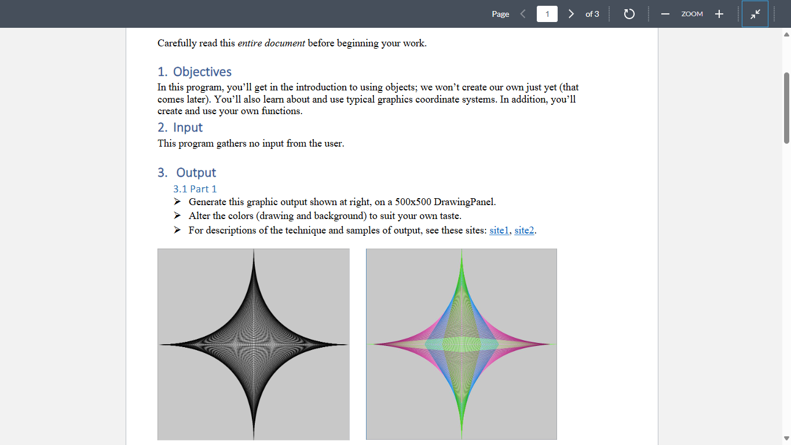Click 'This program gathers no input' sentence
Viewport: 791px width, 445px height.
click(x=251, y=143)
